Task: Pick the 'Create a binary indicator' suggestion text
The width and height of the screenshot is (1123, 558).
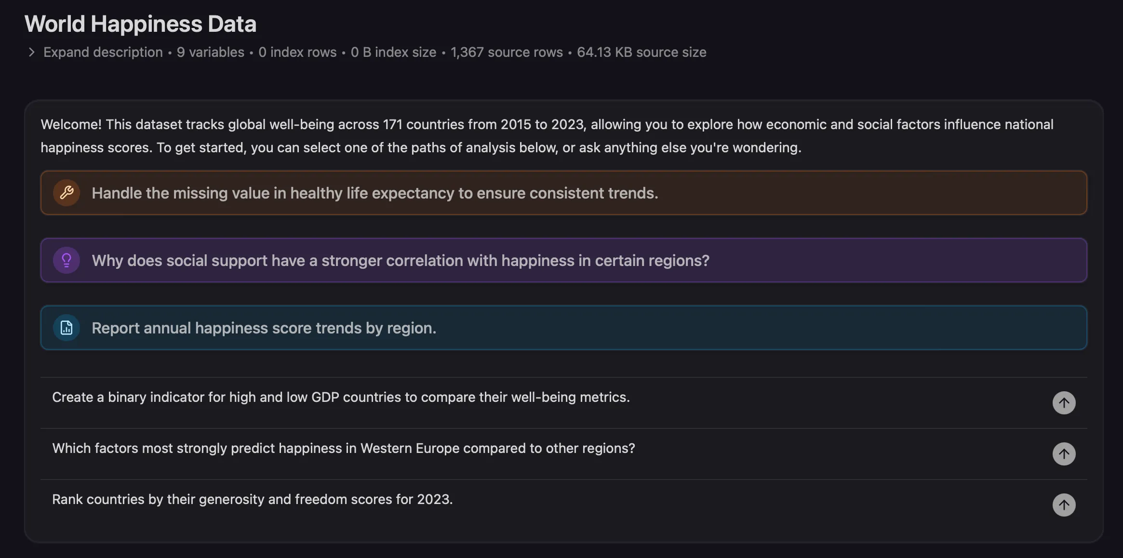Action: pyautogui.click(x=341, y=397)
